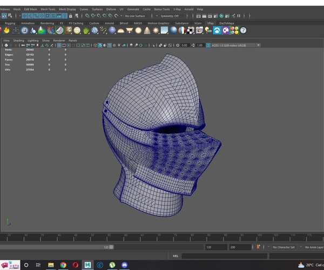The height and width of the screenshot is (270, 324).
Task: Toggle snap to grids icon
Action: [x=87, y=16]
